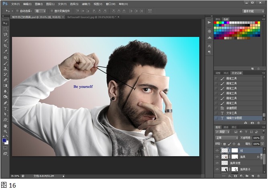This screenshot has height=190, width=271.
Task: Add a layer mask from the Layers panel
Action: pyautogui.click(x=235, y=176)
